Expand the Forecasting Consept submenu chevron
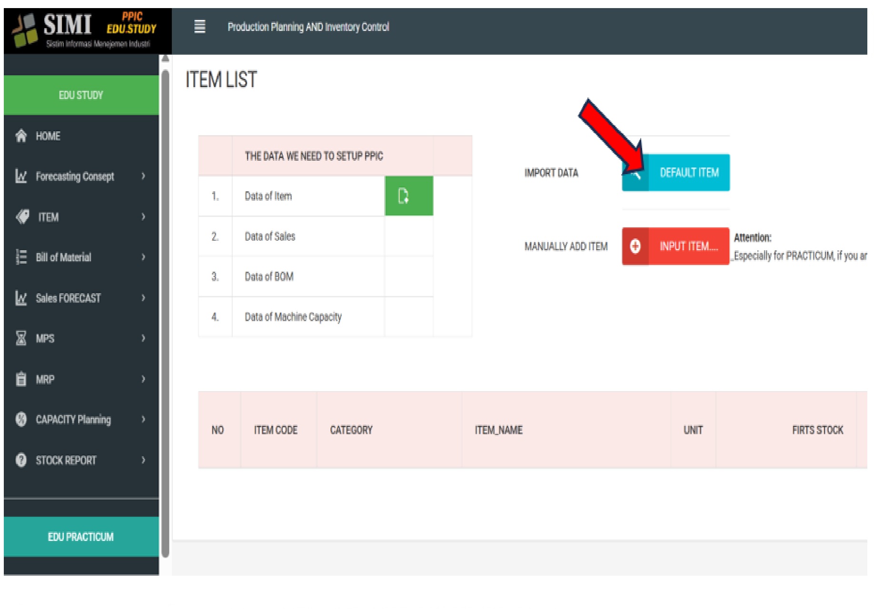874x609 pixels. coord(143,176)
